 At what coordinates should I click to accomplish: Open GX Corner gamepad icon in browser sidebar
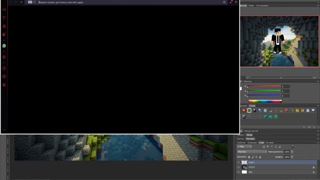click(4, 9)
